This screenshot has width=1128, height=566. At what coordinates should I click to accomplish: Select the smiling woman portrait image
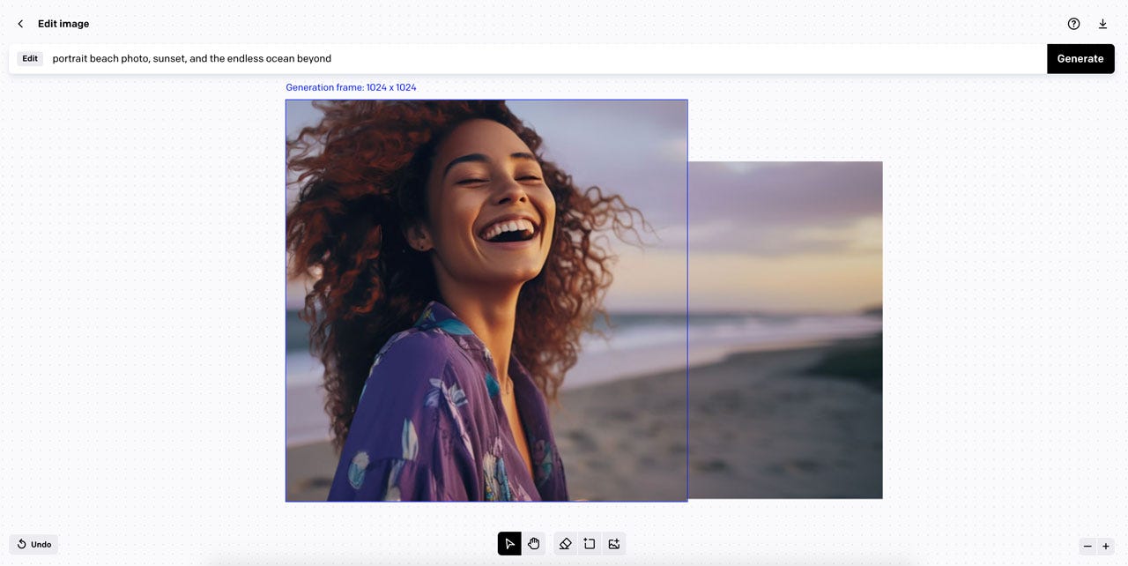pos(486,300)
